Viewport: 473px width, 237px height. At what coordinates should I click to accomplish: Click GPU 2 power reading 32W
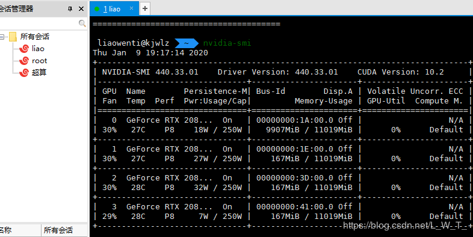pyautogui.click(x=201, y=188)
